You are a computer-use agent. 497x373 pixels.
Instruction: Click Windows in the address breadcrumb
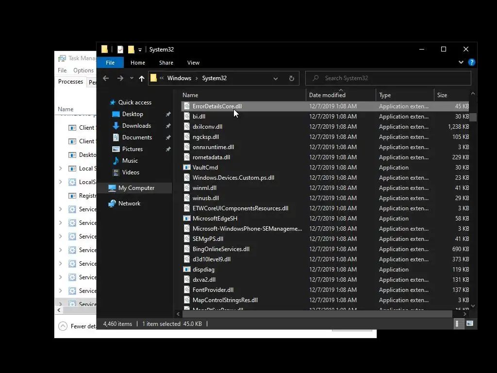point(179,78)
